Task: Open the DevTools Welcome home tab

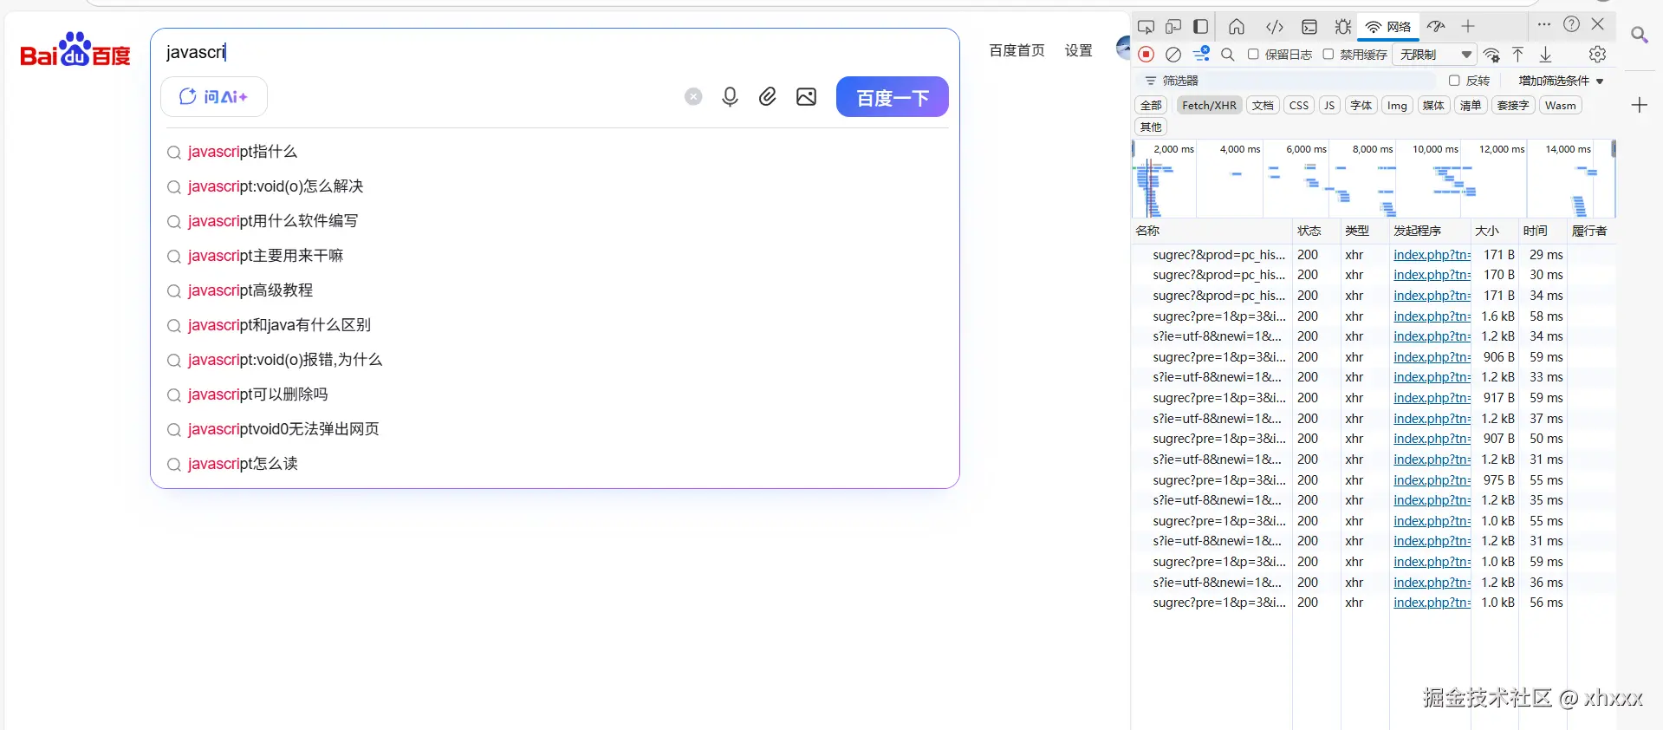Action: click(1237, 27)
